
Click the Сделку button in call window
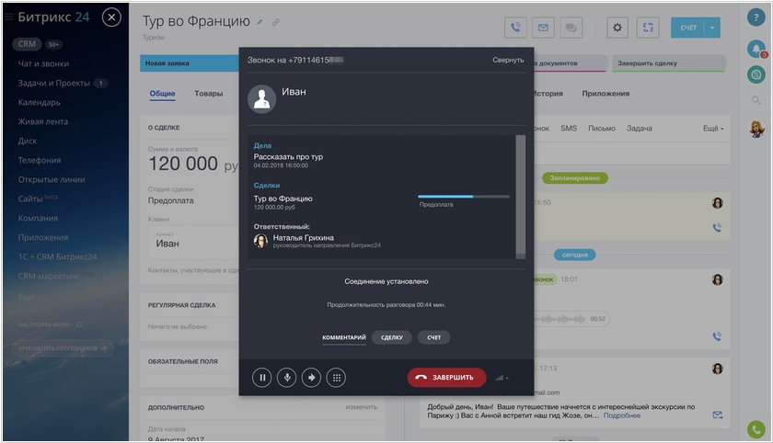click(391, 337)
